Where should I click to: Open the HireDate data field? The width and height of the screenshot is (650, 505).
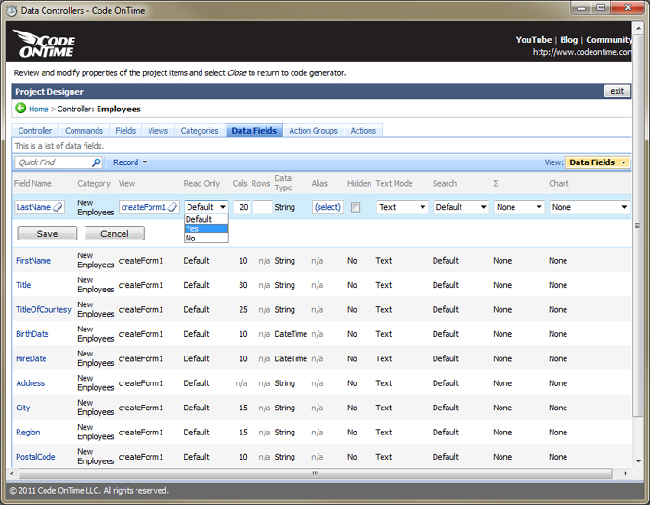tap(31, 358)
